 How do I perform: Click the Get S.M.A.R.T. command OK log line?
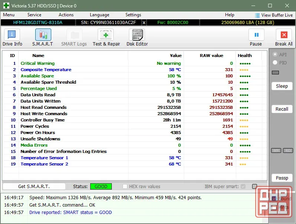(62, 205)
